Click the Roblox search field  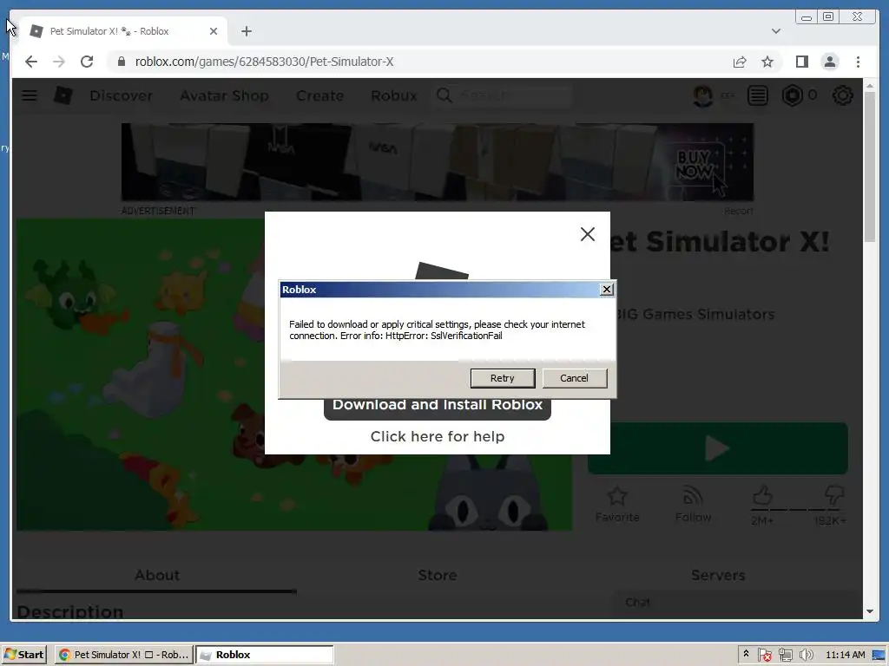pos(503,95)
